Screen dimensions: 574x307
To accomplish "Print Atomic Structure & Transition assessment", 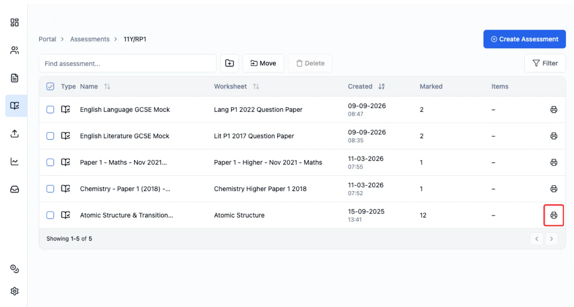I will click(554, 215).
